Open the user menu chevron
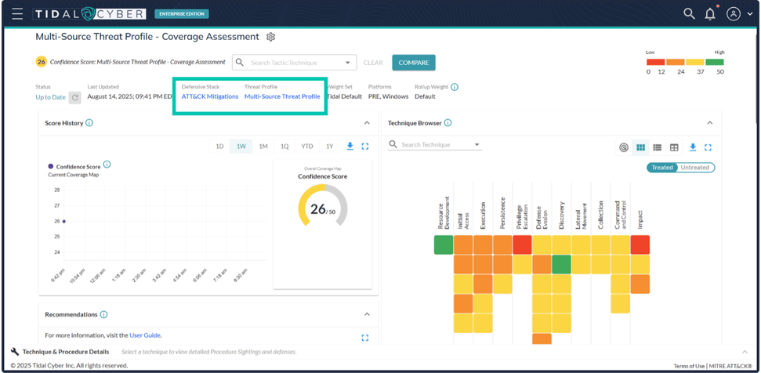 pos(750,14)
